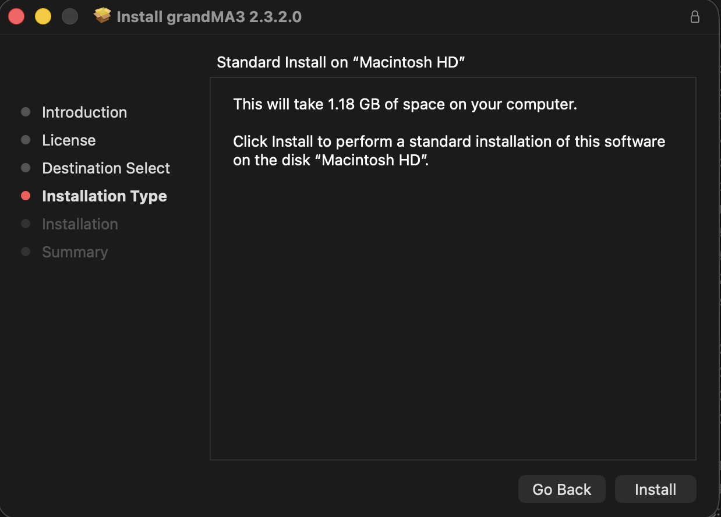This screenshot has height=517, width=721.
Task: Click the Install button
Action: point(655,489)
